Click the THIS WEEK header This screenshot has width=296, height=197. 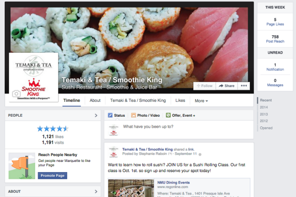point(275,7)
